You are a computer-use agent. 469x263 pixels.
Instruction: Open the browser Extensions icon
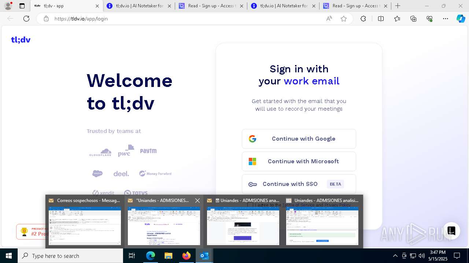[363, 19]
